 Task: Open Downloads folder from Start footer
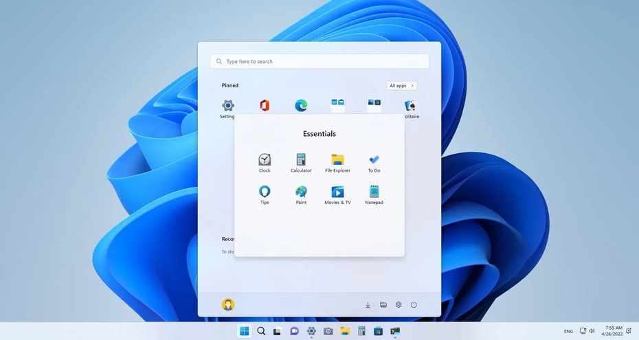(368, 304)
